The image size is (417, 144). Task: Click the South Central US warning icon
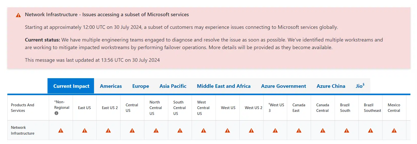point(180,131)
